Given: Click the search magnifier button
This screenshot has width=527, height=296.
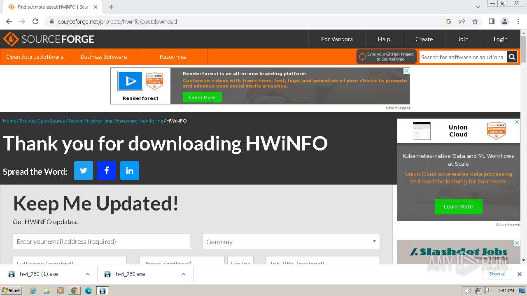Looking at the screenshot, I should [512, 57].
